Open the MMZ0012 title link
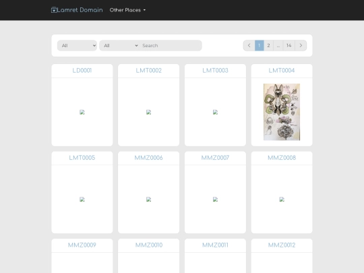Viewport: 364px width, 273px height. (x=282, y=245)
